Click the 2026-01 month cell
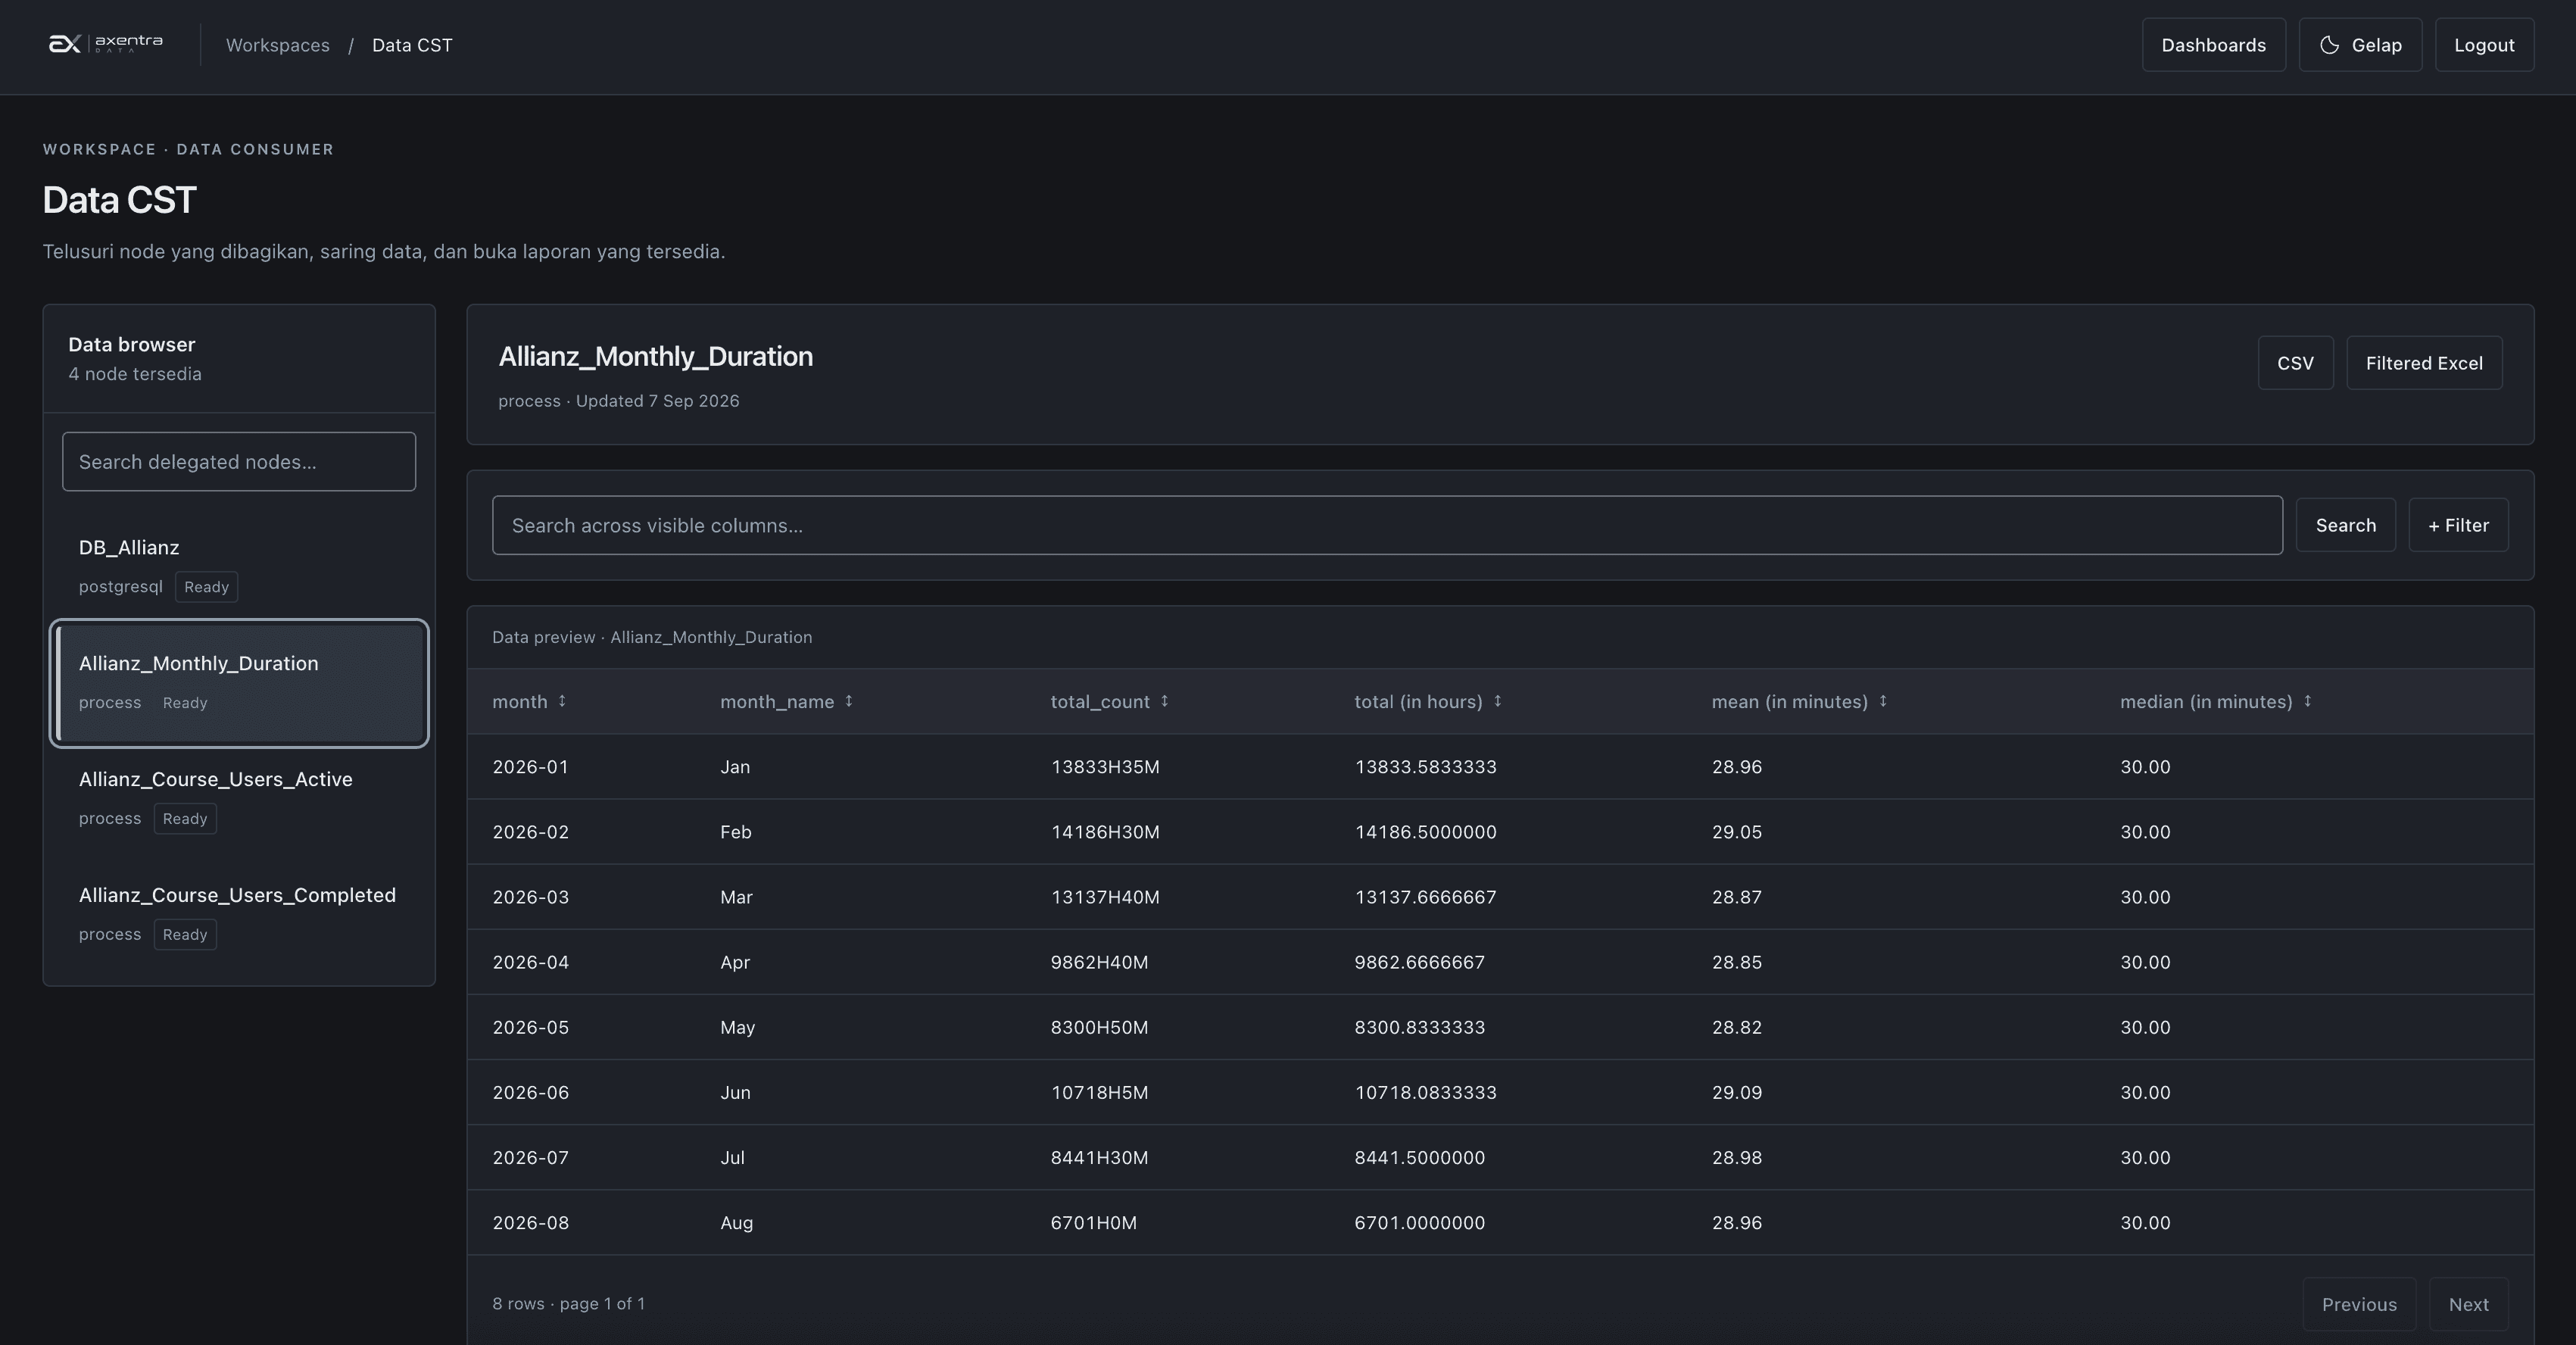Image resolution: width=2576 pixels, height=1345 pixels. click(x=530, y=767)
